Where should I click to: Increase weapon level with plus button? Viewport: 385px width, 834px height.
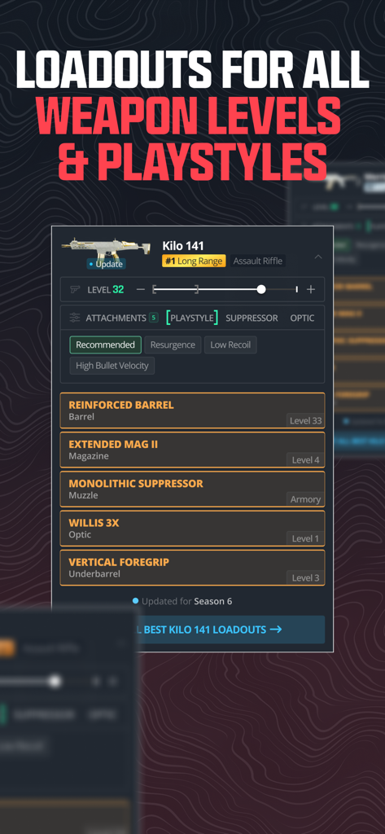tap(311, 289)
